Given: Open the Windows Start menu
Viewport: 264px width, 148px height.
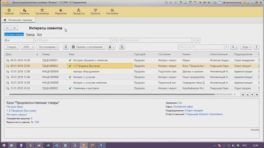Looking at the screenshot, I should tap(4, 145).
